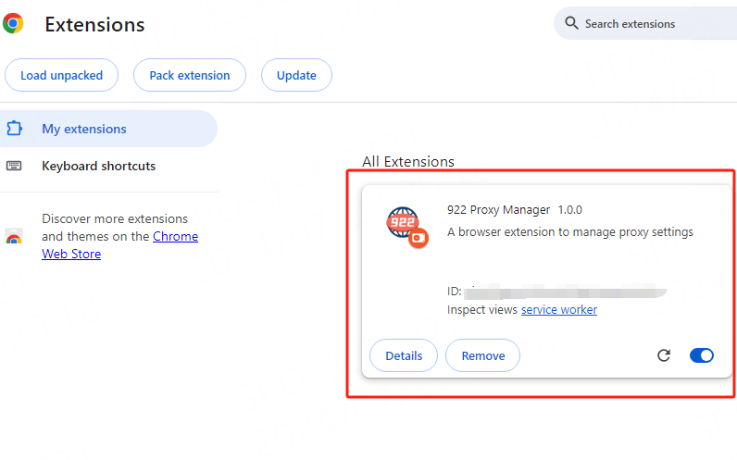
Task: Reload the 922 Proxy Manager extension
Action: (663, 355)
